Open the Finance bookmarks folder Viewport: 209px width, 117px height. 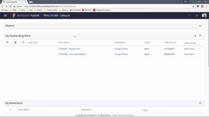tap(38, 10)
